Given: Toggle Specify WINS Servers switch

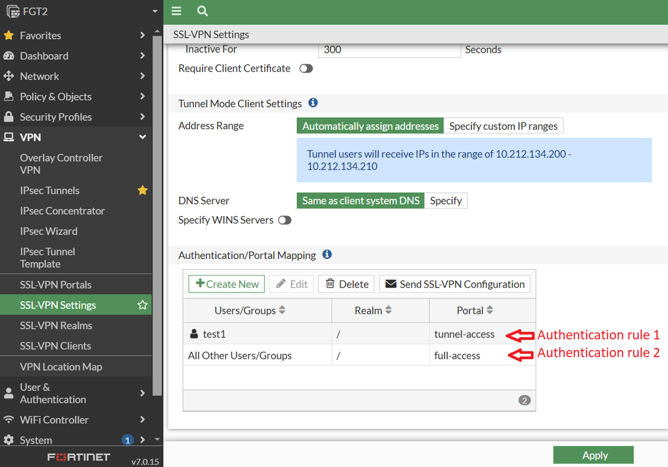Looking at the screenshot, I should (x=285, y=220).
